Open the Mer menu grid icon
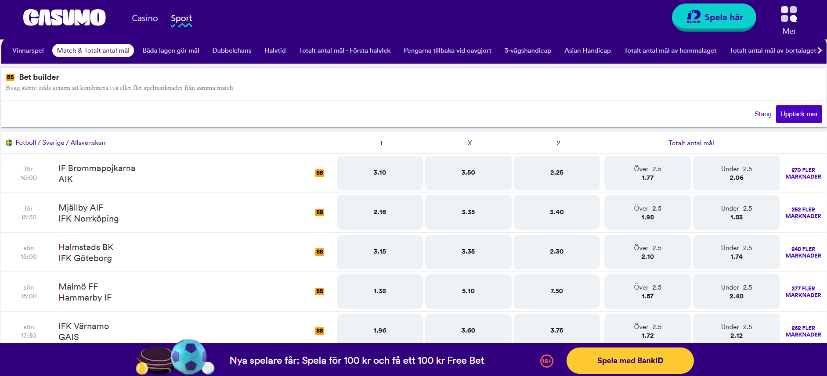Viewport: 827px width, 376px height. [789, 14]
